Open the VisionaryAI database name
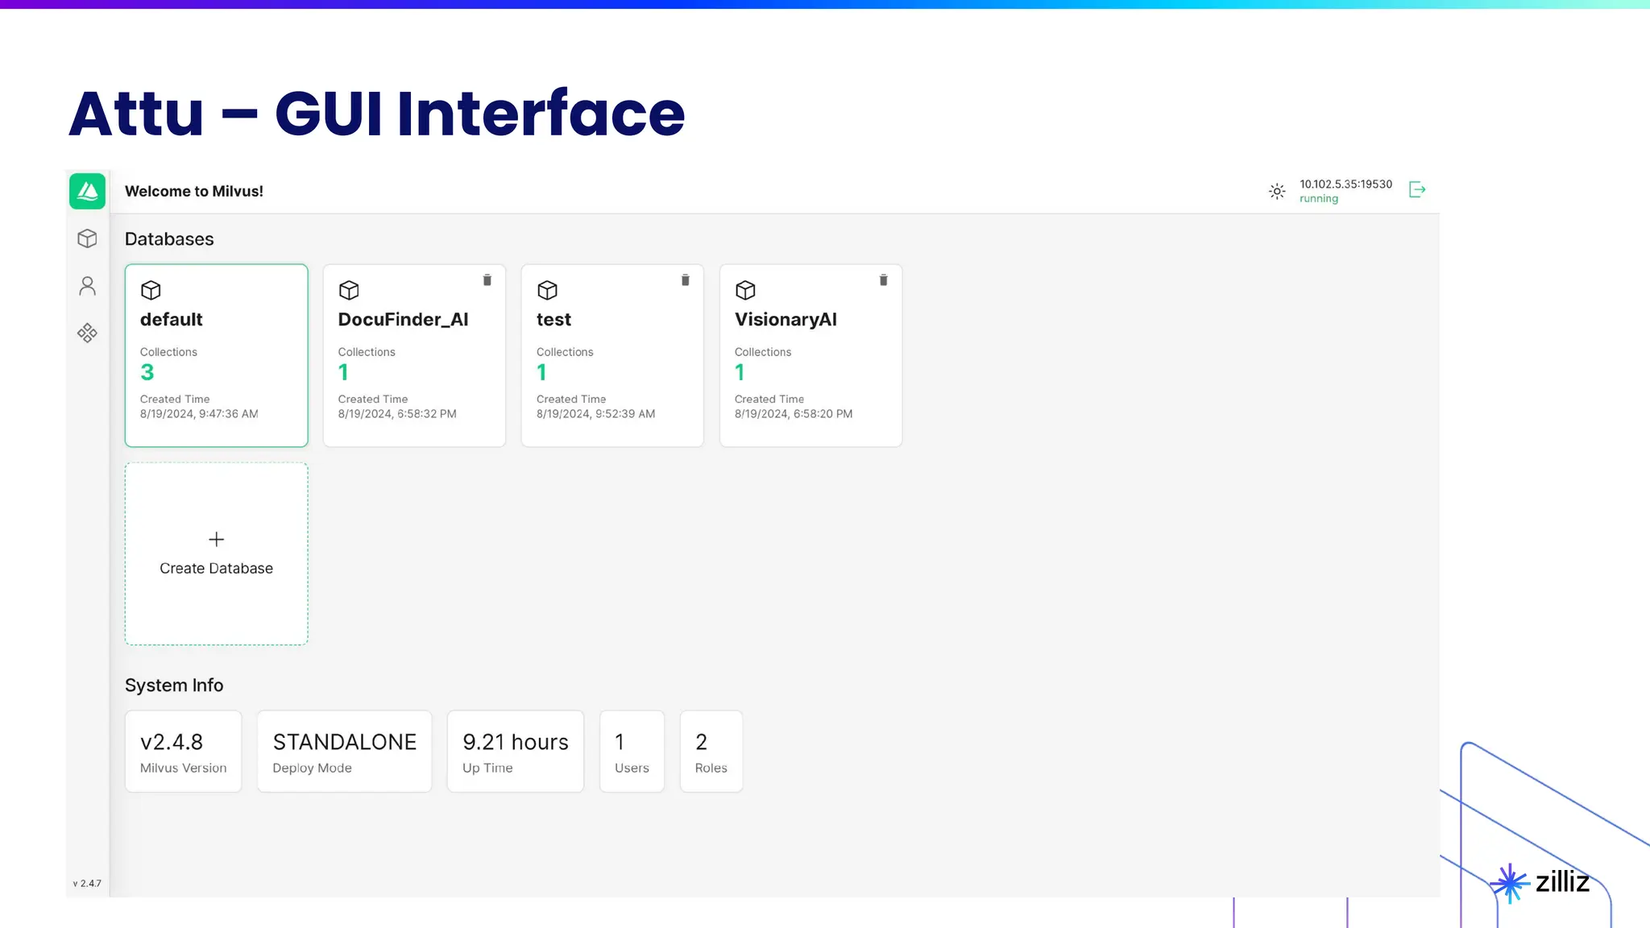Viewport: 1650px width, 928px height. click(786, 320)
